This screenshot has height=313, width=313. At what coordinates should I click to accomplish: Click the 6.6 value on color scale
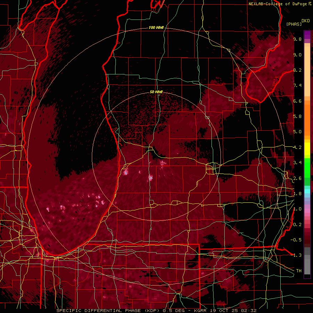tap(297, 101)
